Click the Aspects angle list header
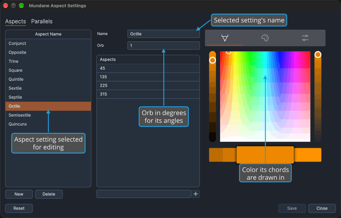341x218 pixels. coord(148,59)
